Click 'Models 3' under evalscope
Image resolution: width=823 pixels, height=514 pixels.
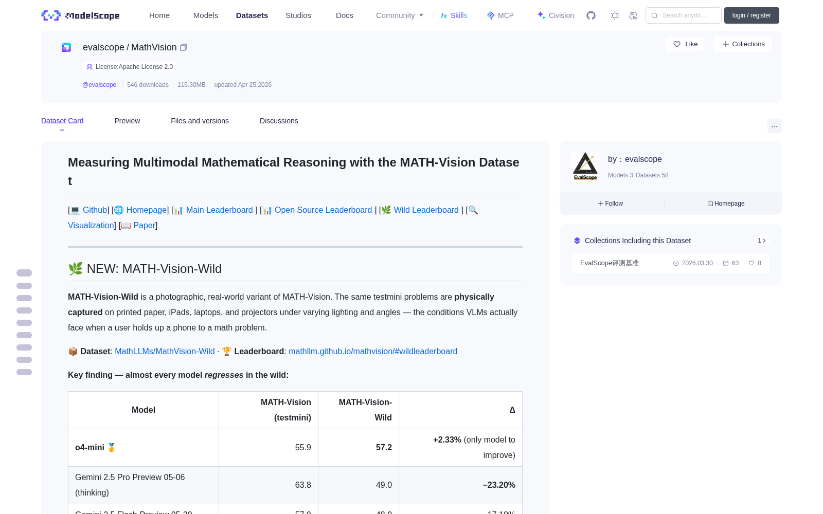(x=620, y=175)
